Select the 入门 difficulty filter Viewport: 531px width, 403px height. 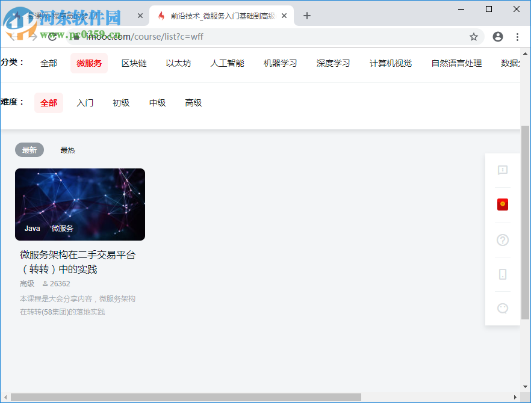tap(85, 103)
